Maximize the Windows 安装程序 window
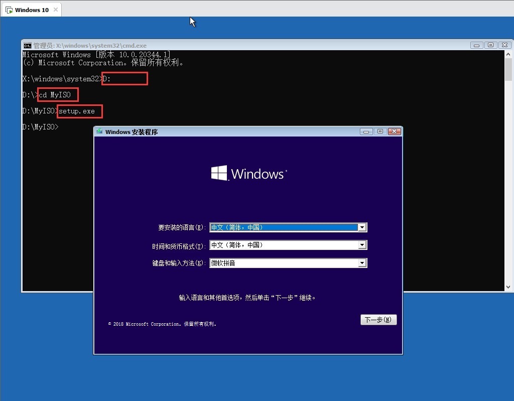 click(380, 131)
